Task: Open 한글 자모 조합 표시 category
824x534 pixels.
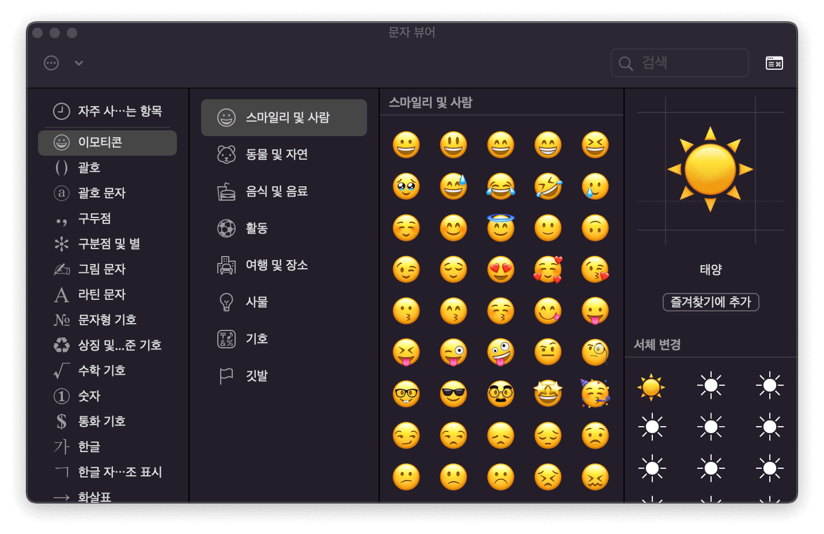Action: 107,472
